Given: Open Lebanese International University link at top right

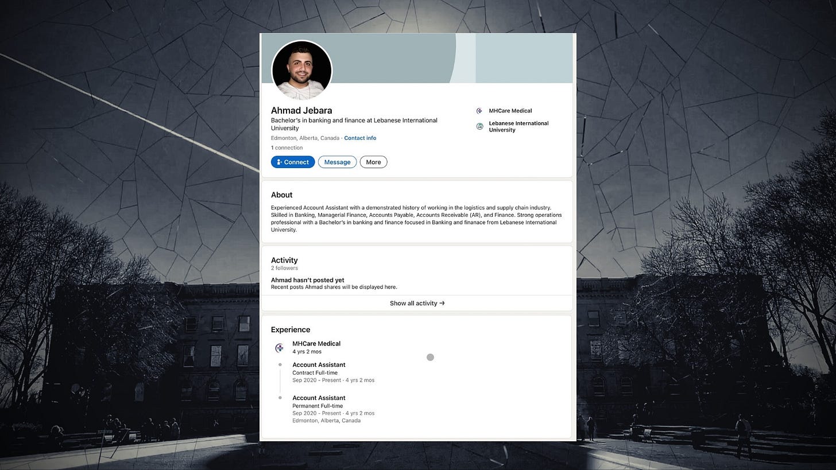Looking at the screenshot, I should [x=518, y=126].
